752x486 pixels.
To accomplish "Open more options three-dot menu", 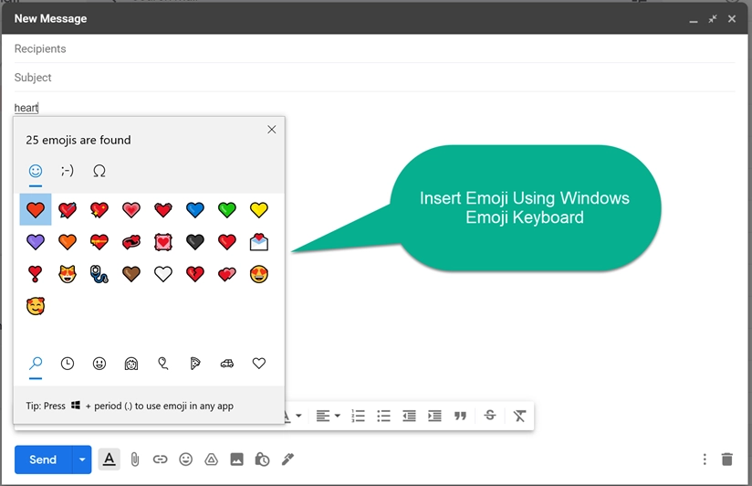I will coord(705,460).
